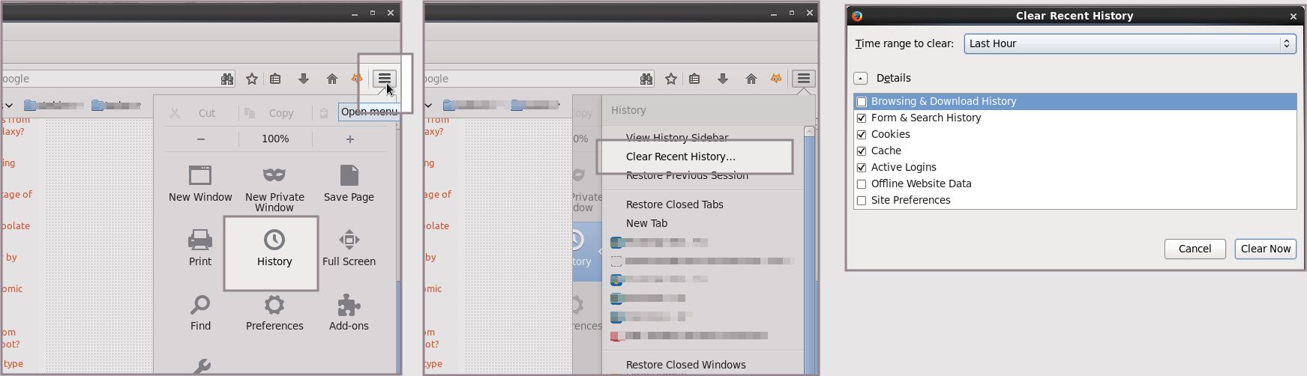Open the History clock icon
Screen dimensions: 1307x376
[x=274, y=240]
